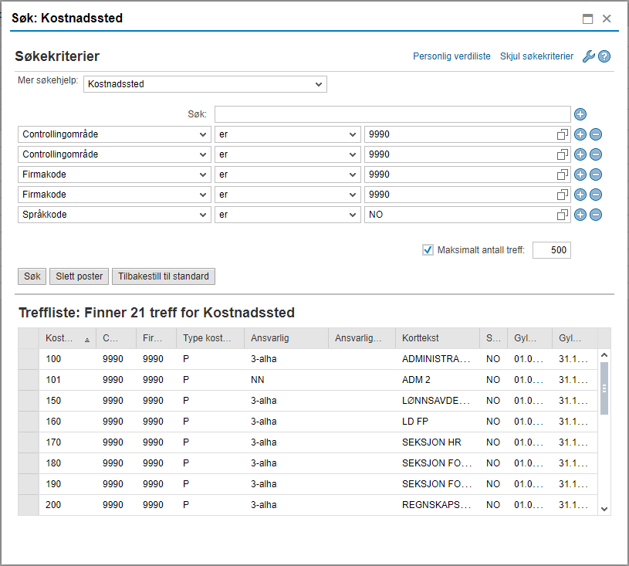Open the first Controllingområde field dropdown
The image size is (629, 566).
coord(114,134)
